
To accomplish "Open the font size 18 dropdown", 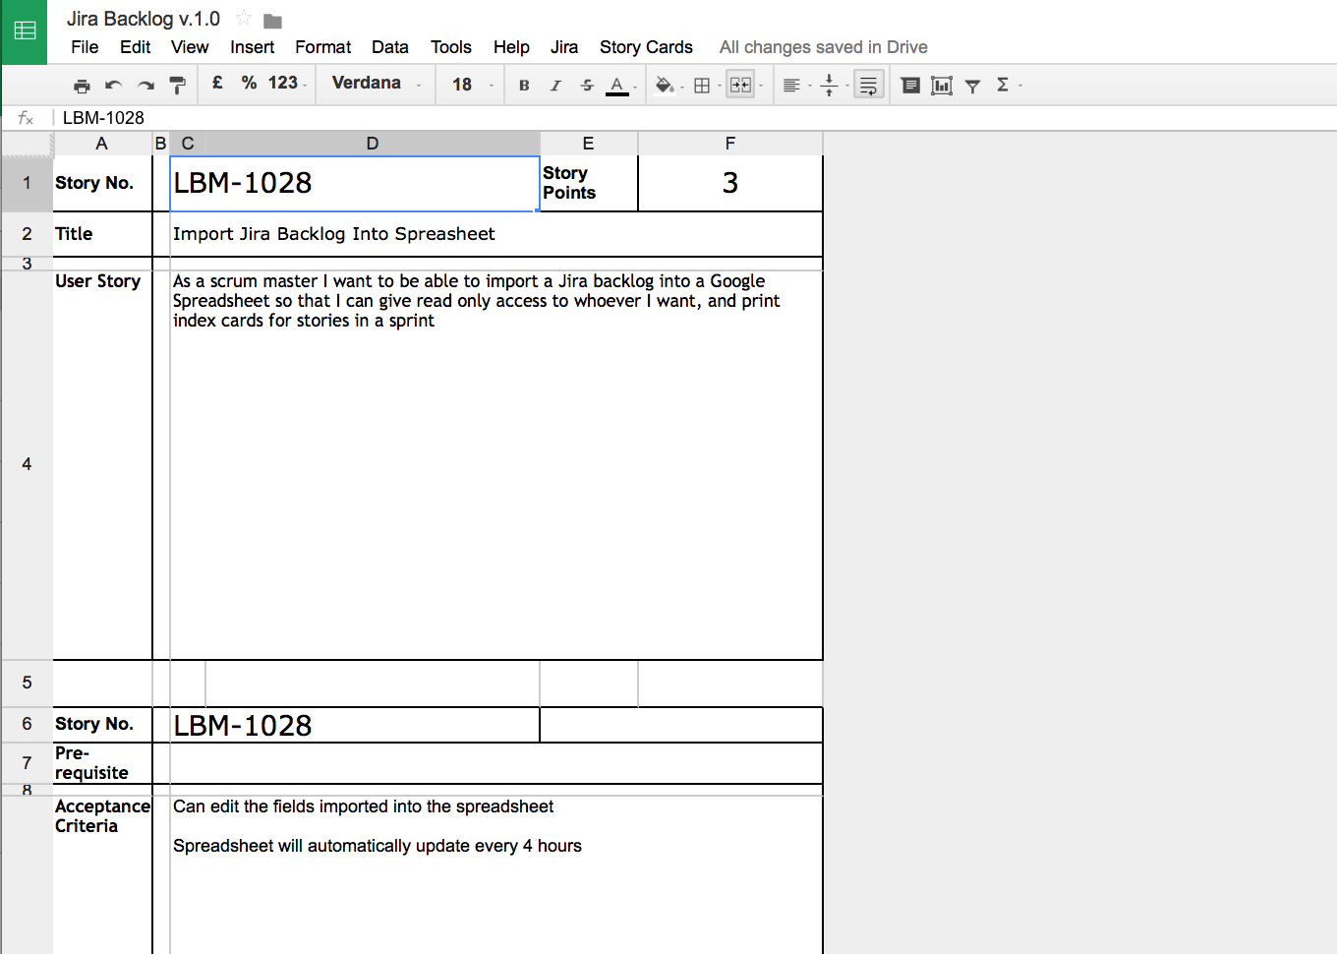I will point(472,85).
